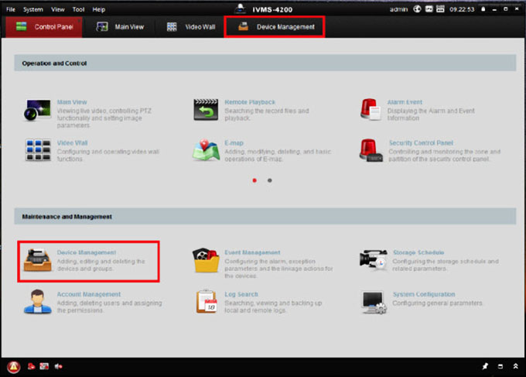Open the Security Control Panel icon

click(x=371, y=150)
